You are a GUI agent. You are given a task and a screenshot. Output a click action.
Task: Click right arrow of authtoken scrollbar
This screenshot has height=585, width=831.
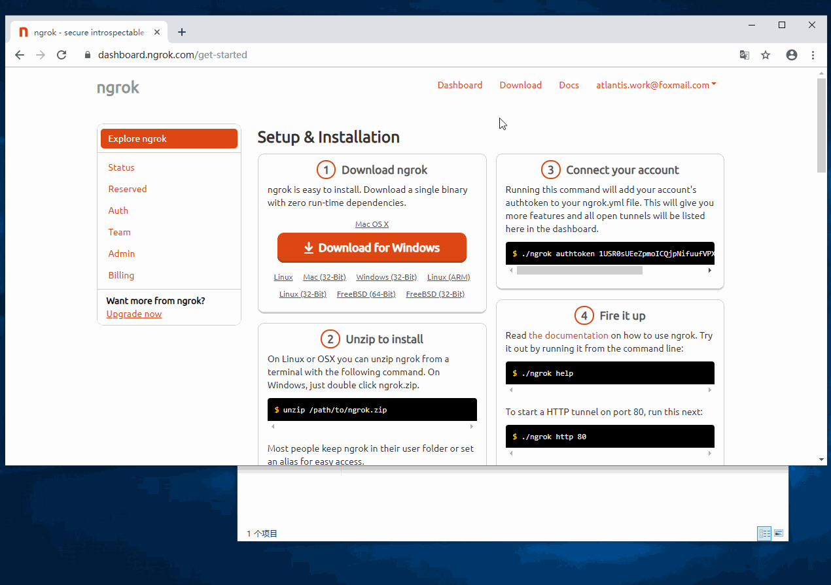[x=710, y=270]
